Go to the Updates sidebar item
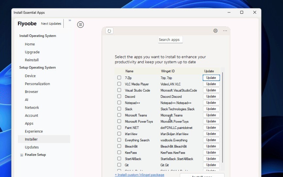This screenshot has width=283, height=177. [32, 147]
